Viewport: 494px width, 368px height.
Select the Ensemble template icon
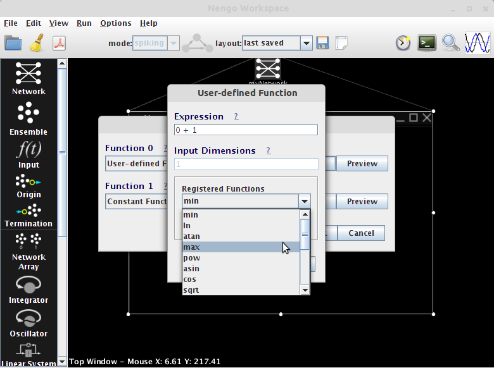pos(28,113)
